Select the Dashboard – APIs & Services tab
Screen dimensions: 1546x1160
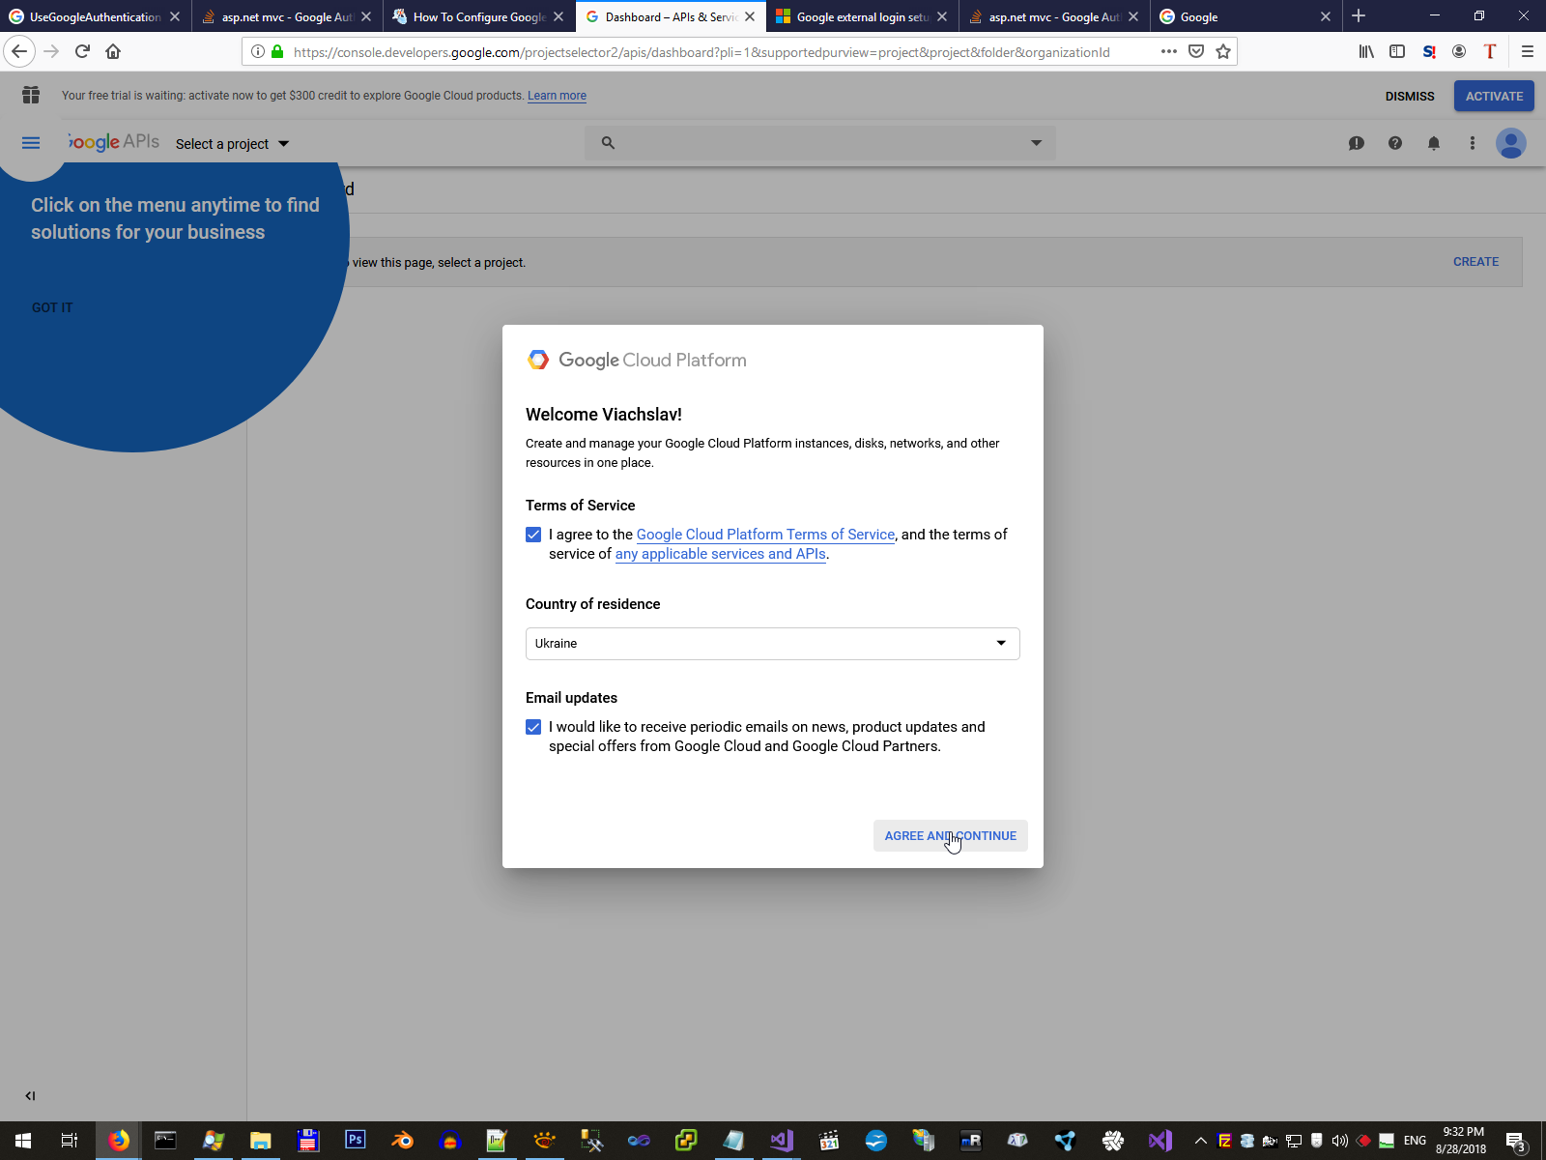point(671,16)
